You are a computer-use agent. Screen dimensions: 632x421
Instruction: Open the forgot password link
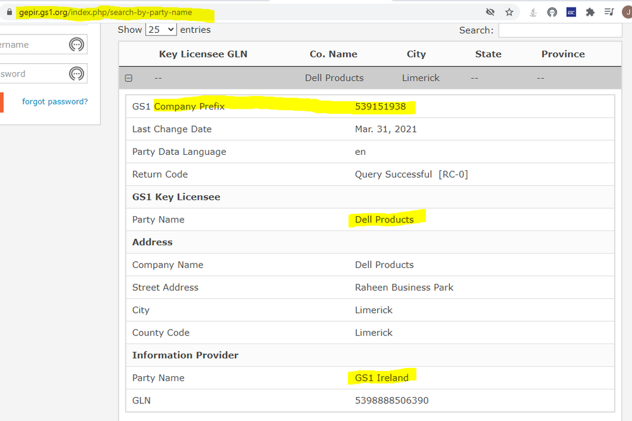tap(55, 102)
